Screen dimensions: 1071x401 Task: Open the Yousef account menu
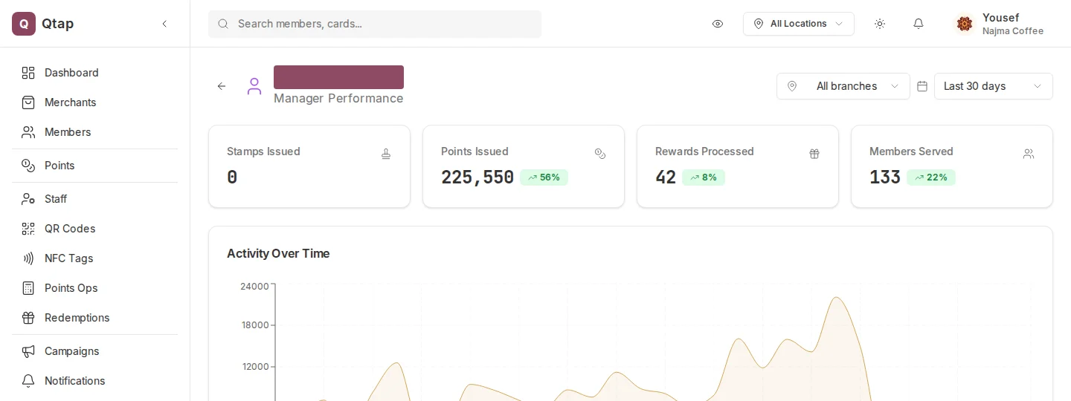1001,24
